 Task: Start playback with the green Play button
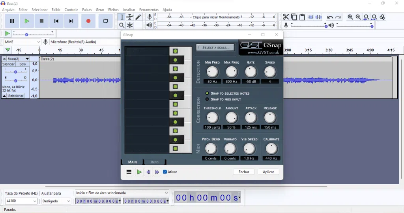[26, 21]
